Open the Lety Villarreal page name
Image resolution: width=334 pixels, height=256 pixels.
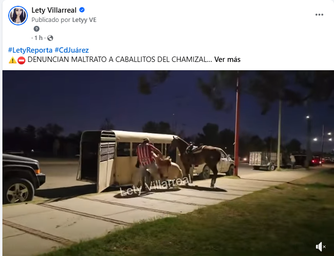54,10
